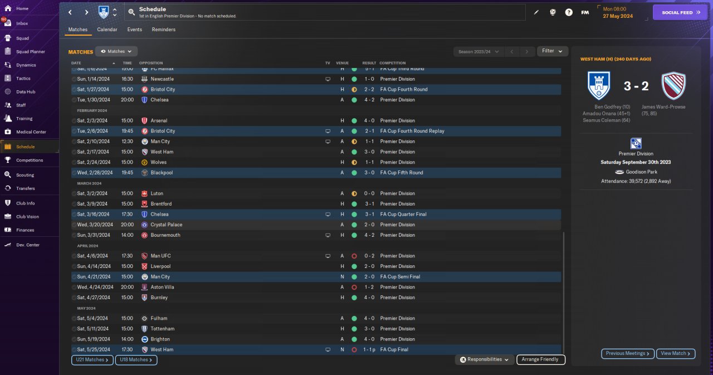Go to the next season arrow

coord(527,51)
